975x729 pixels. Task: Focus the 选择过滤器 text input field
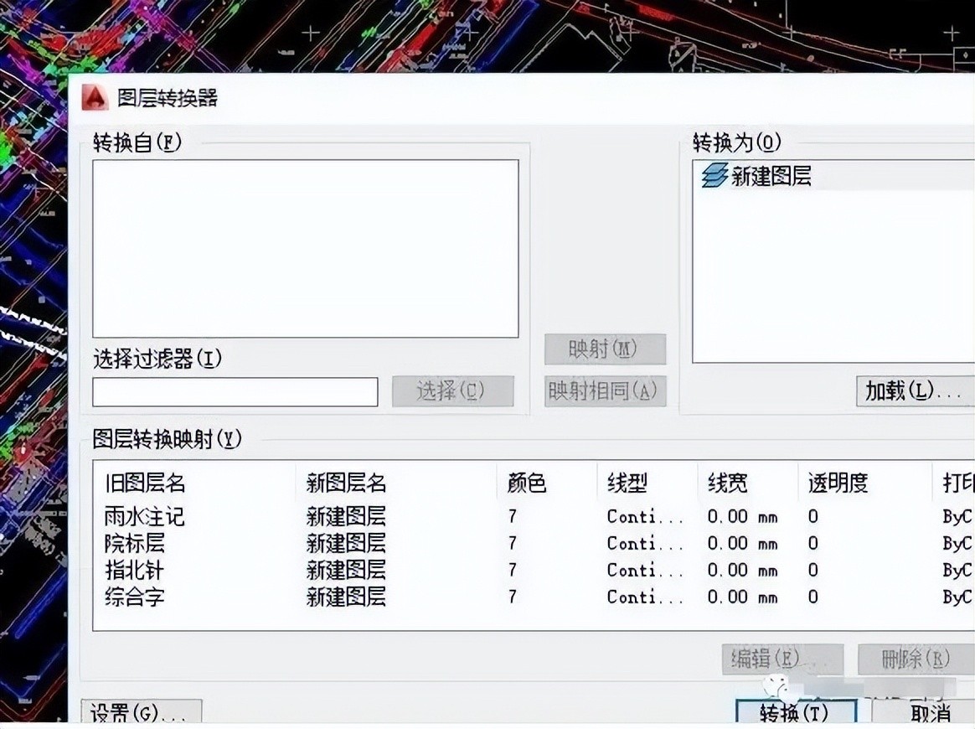[235, 392]
